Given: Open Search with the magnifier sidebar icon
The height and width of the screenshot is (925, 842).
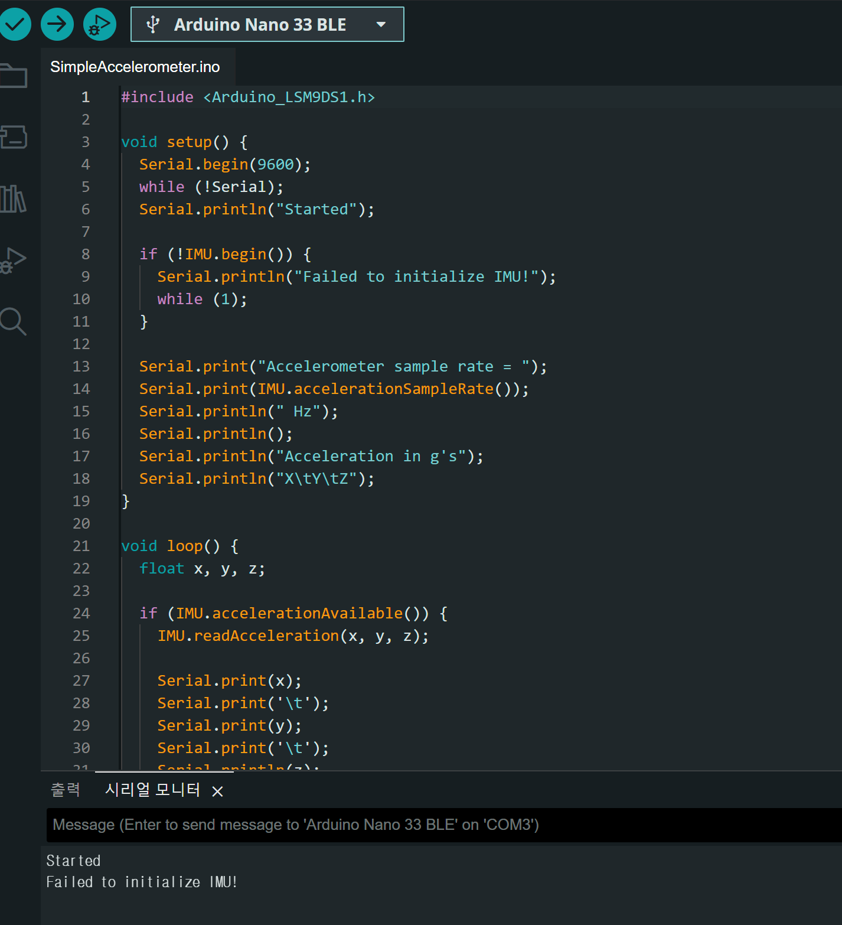Looking at the screenshot, I should click(14, 322).
